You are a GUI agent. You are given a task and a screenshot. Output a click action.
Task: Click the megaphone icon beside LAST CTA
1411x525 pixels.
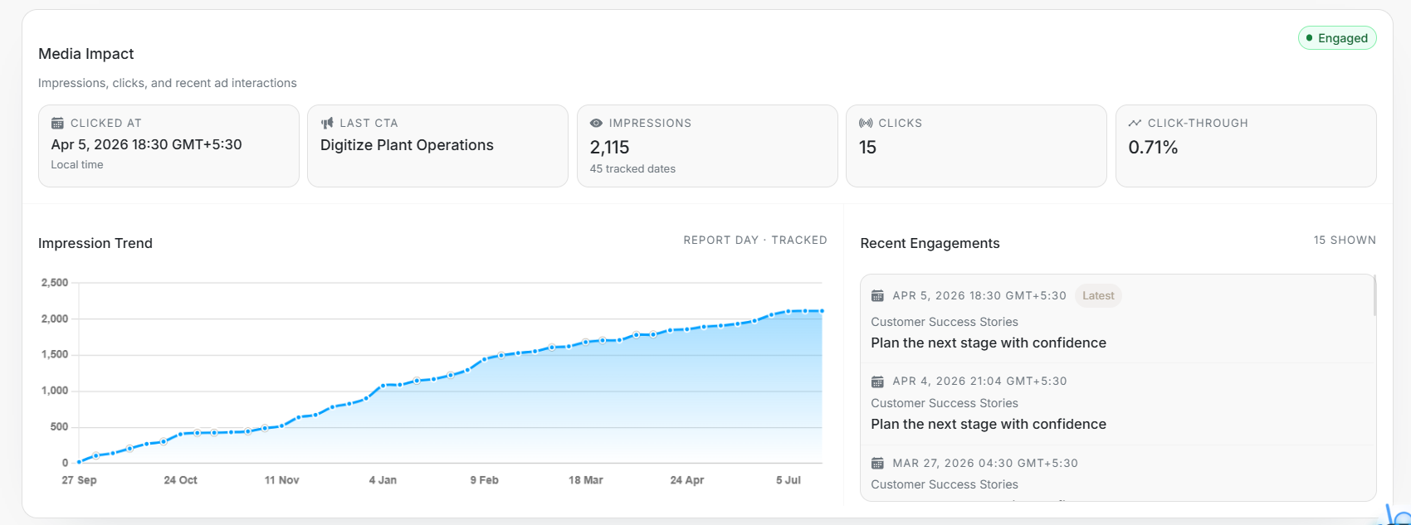click(327, 123)
